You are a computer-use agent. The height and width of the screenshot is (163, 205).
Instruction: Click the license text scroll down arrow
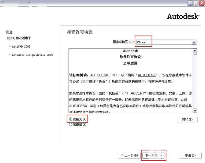point(195,111)
